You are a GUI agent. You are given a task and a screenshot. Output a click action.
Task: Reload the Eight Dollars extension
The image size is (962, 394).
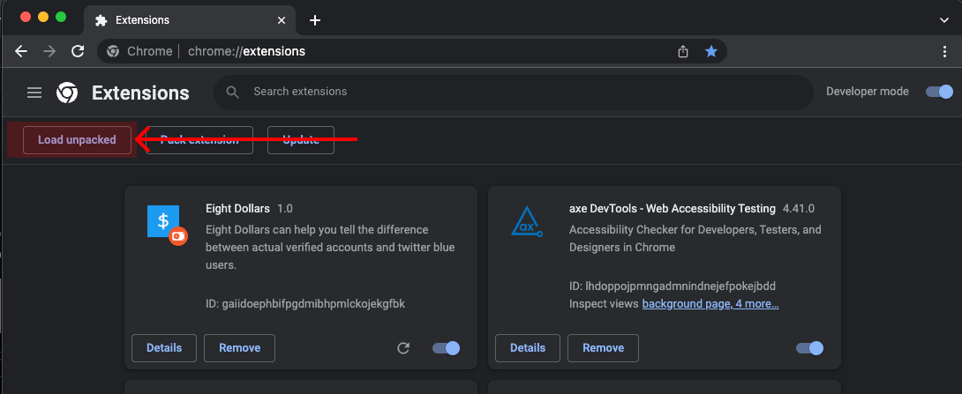tap(403, 348)
